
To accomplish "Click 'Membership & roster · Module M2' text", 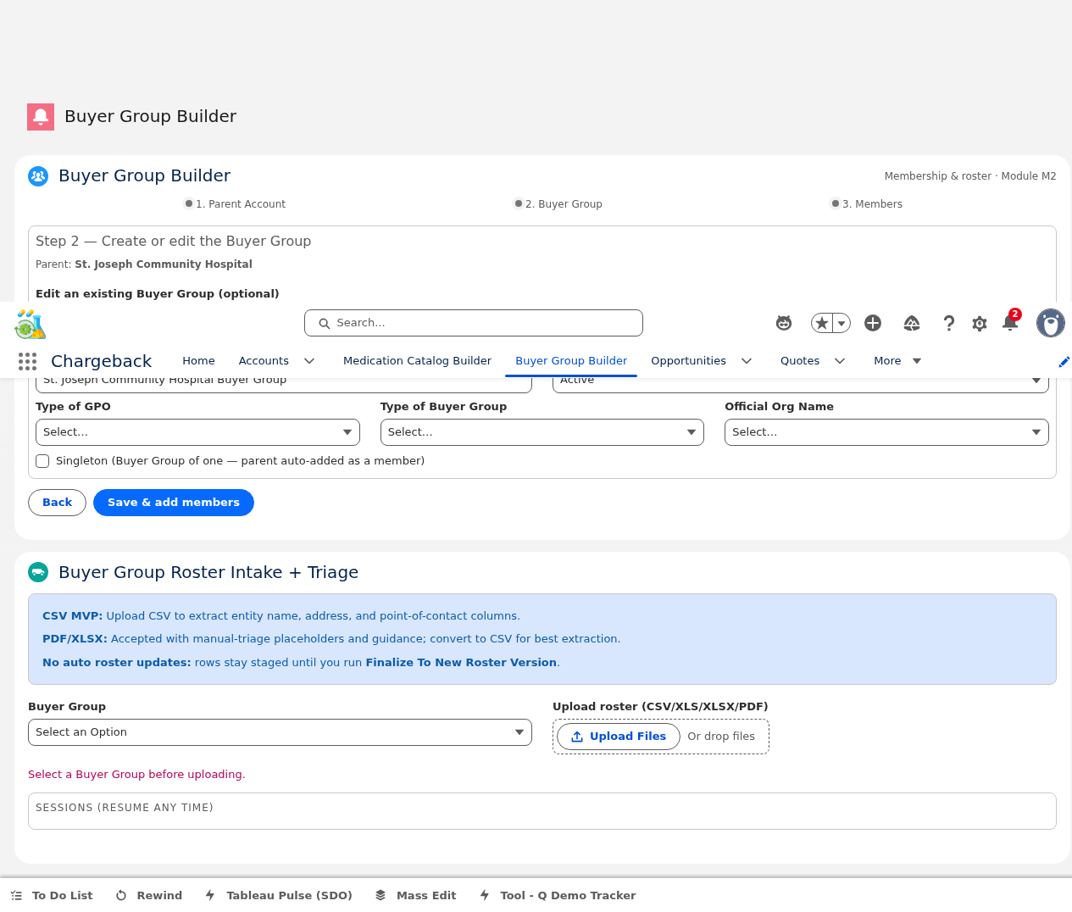I will 970,176.
